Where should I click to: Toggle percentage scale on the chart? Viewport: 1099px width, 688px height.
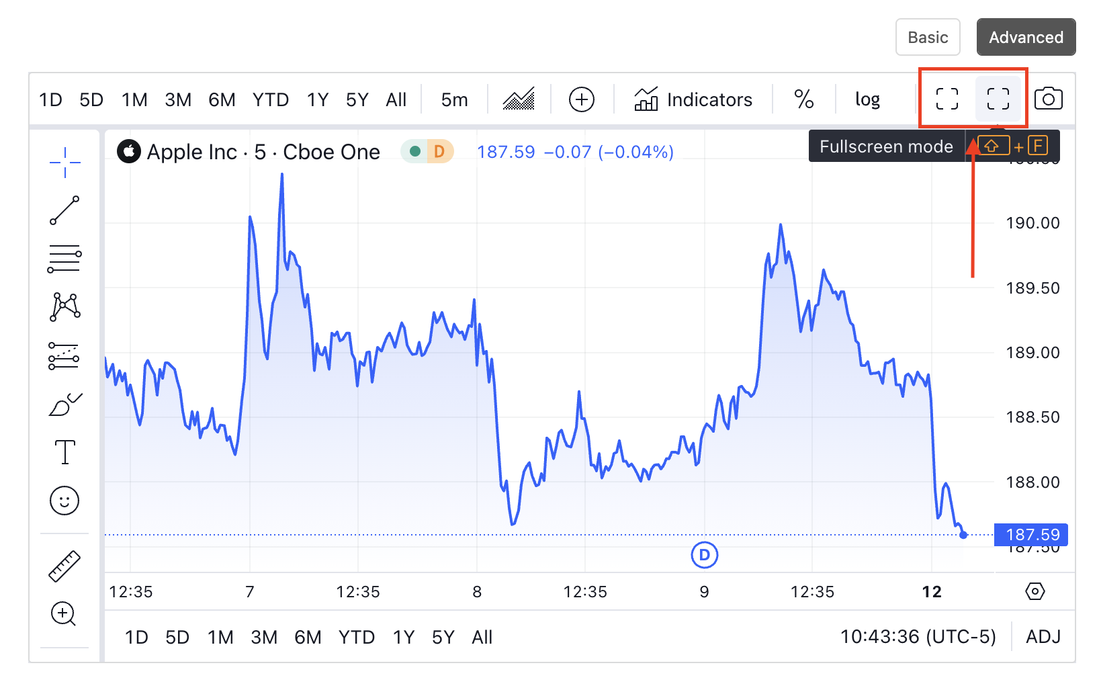pos(804,99)
